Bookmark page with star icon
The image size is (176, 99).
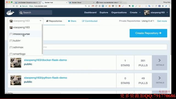[x=89, y=6]
